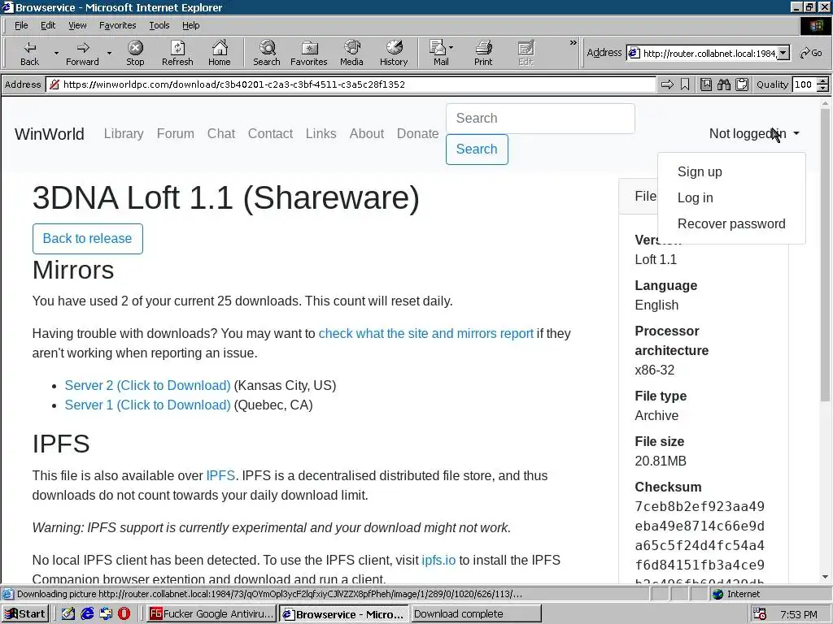
Task: Switch to Fucker Google Antiviru taskbar window
Action: coord(212,614)
